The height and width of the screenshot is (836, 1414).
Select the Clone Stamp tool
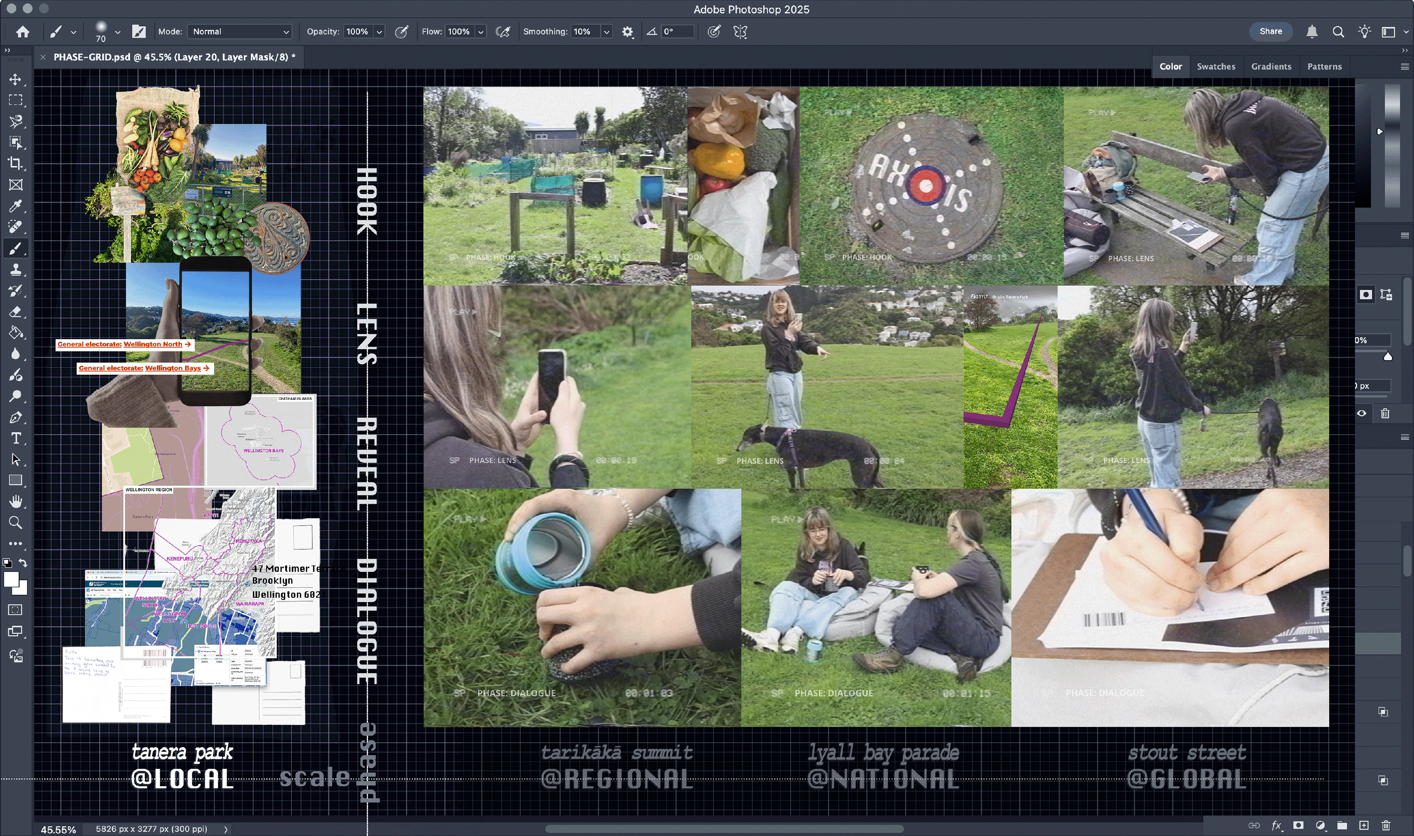pos(15,269)
